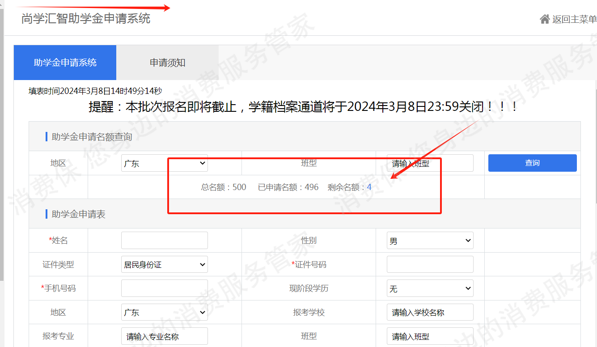This screenshot has width=597, height=347.
Task: Click the blue 查询 button
Action: [x=532, y=163]
